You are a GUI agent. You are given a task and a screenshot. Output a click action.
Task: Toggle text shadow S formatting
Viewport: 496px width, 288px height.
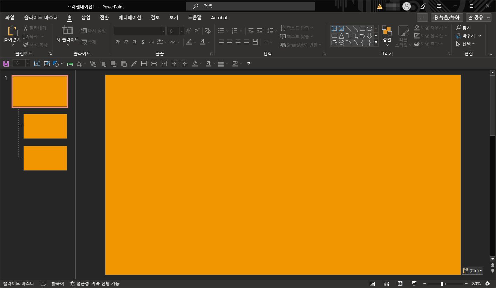coord(143,42)
